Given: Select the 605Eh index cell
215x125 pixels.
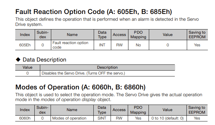Looking at the screenshot, I should (25, 45).
